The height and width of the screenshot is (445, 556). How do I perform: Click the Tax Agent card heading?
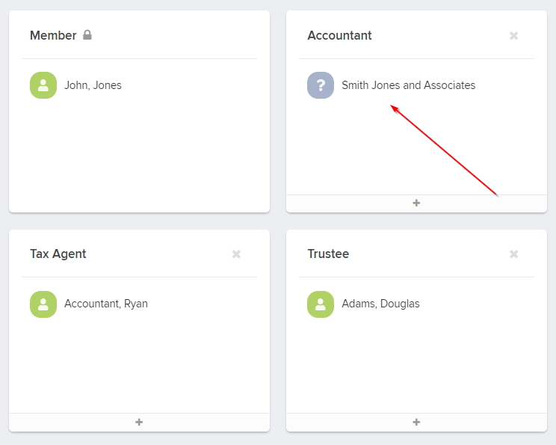tap(58, 254)
